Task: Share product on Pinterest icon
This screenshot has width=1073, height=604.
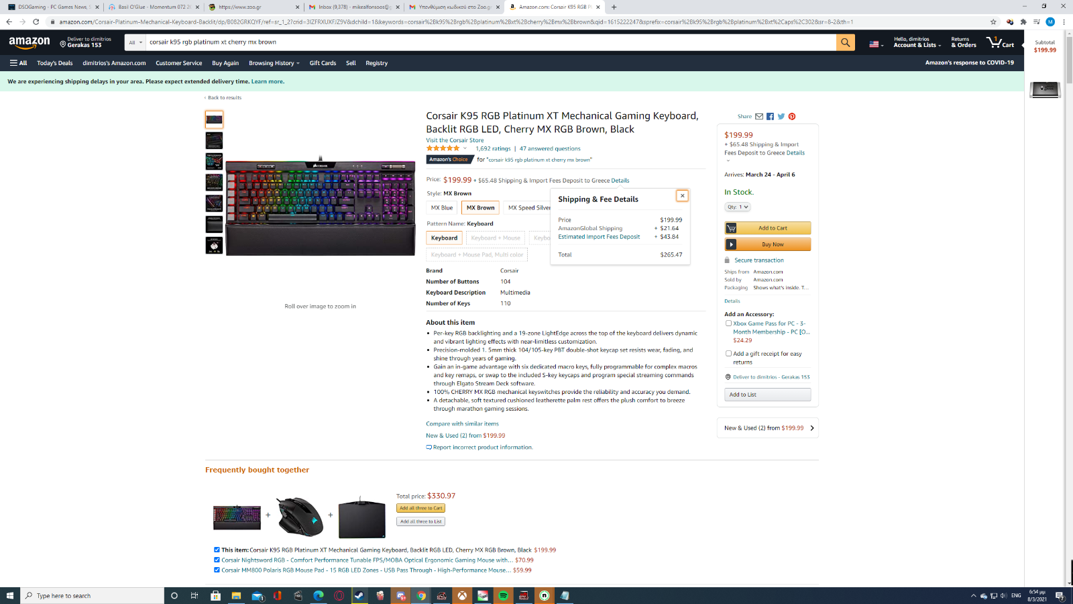Action: pyautogui.click(x=791, y=116)
